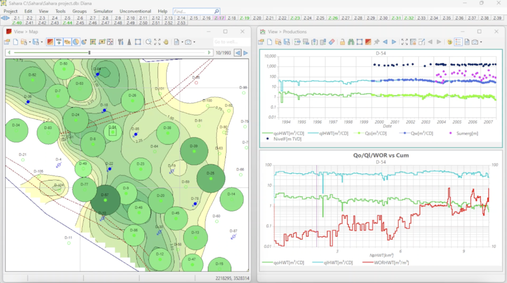Open the Project menu
Viewport: 507px width, 283px height.
11,11
